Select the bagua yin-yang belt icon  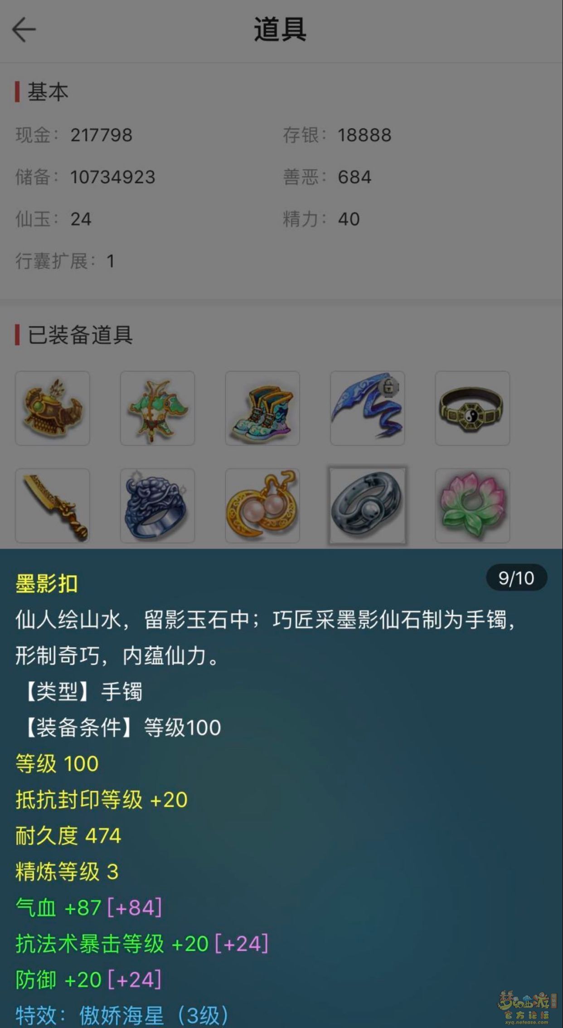(x=472, y=408)
